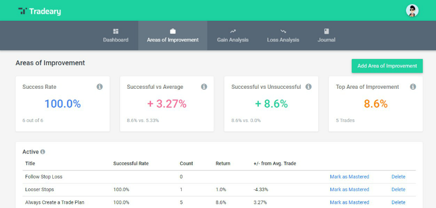This screenshot has height=208, width=436.
Task: Open the user avatar profile picture
Action: (412, 11)
